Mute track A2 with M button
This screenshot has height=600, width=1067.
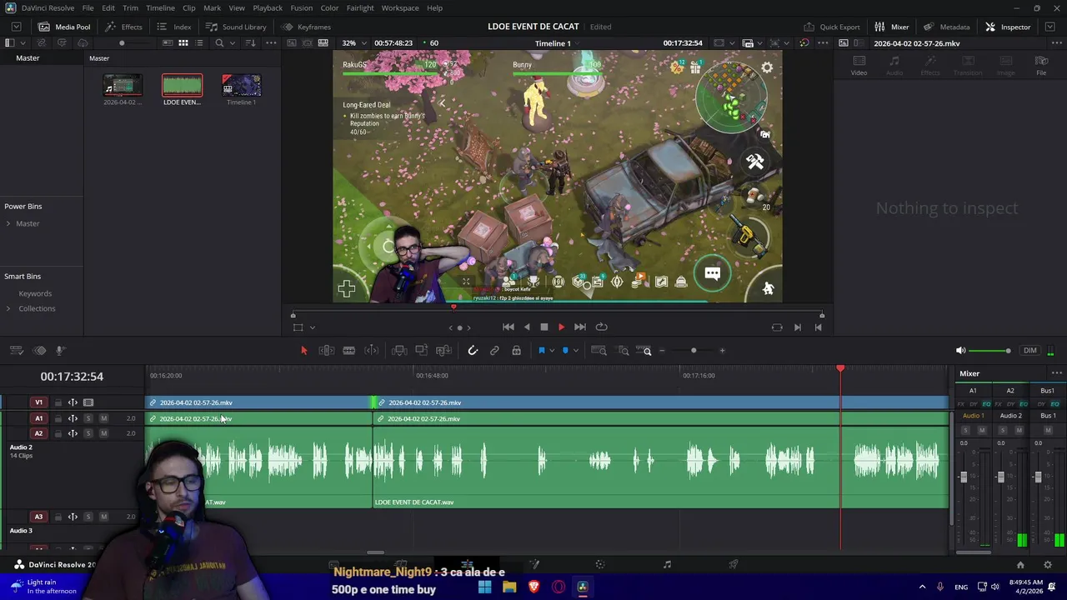click(103, 433)
